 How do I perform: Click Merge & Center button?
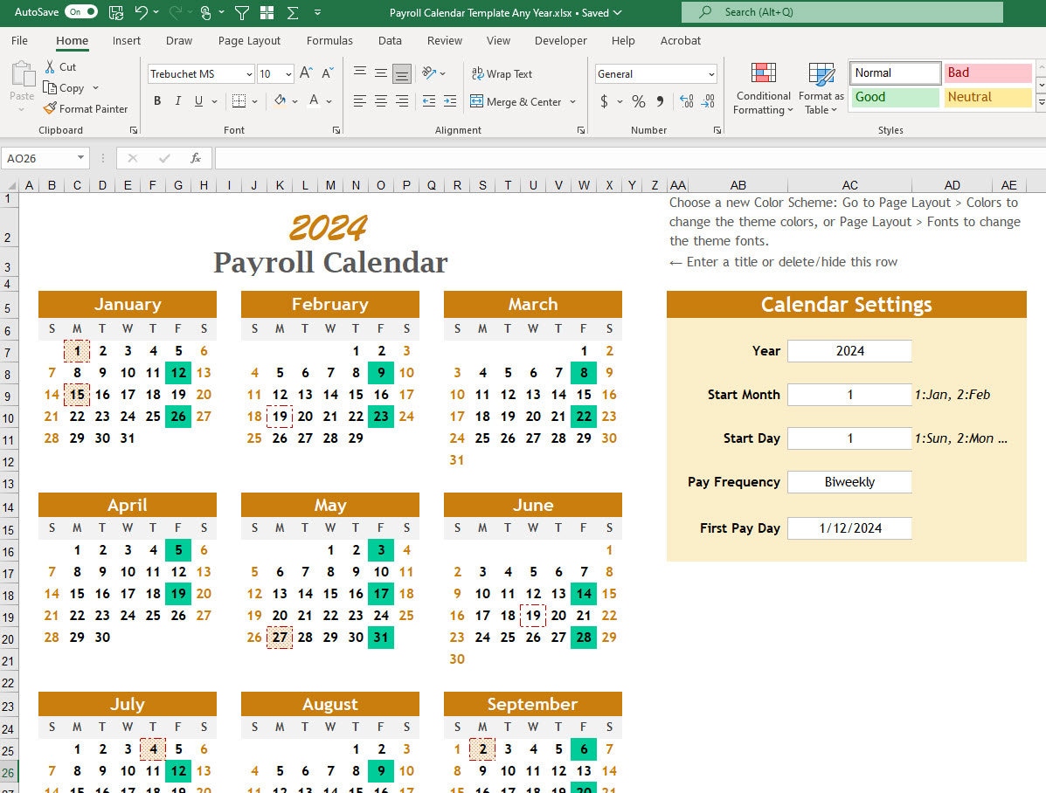[x=516, y=101]
